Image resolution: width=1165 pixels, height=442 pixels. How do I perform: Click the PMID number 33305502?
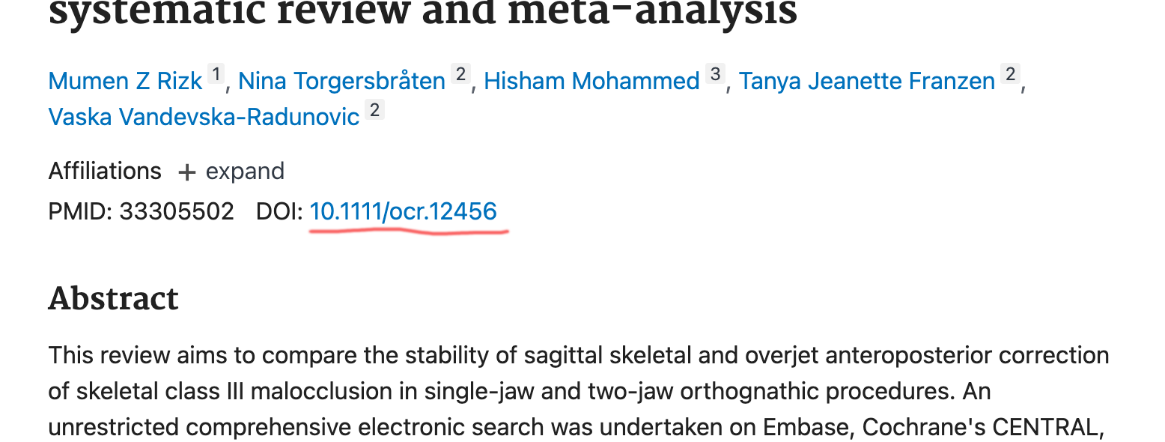click(x=177, y=211)
